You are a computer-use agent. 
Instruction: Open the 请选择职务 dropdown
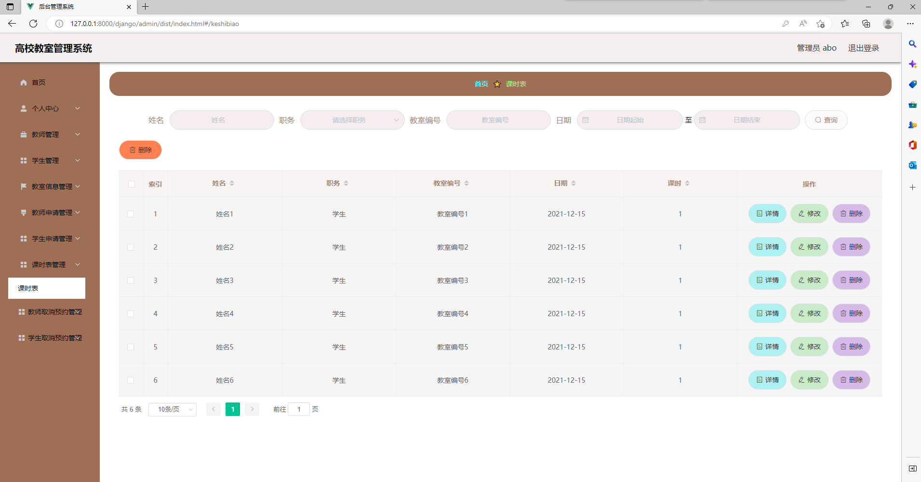[352, 120]
